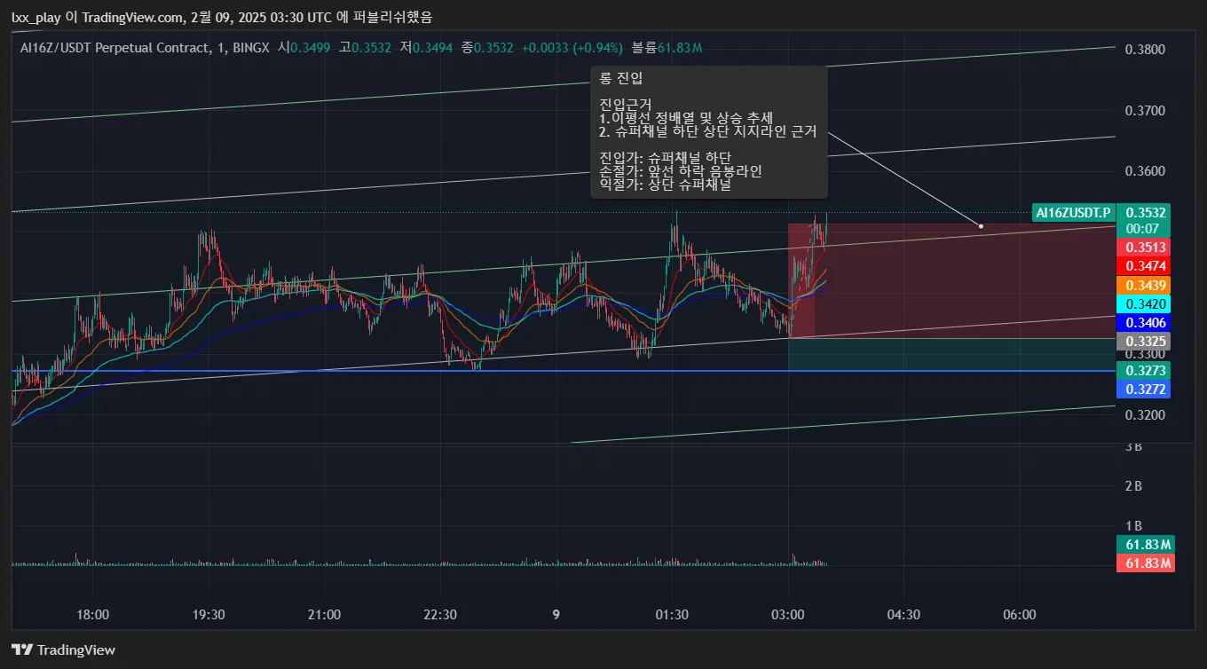Click the 진입가: 슈퍼채널 하단 note line

[x=666, y=158]
